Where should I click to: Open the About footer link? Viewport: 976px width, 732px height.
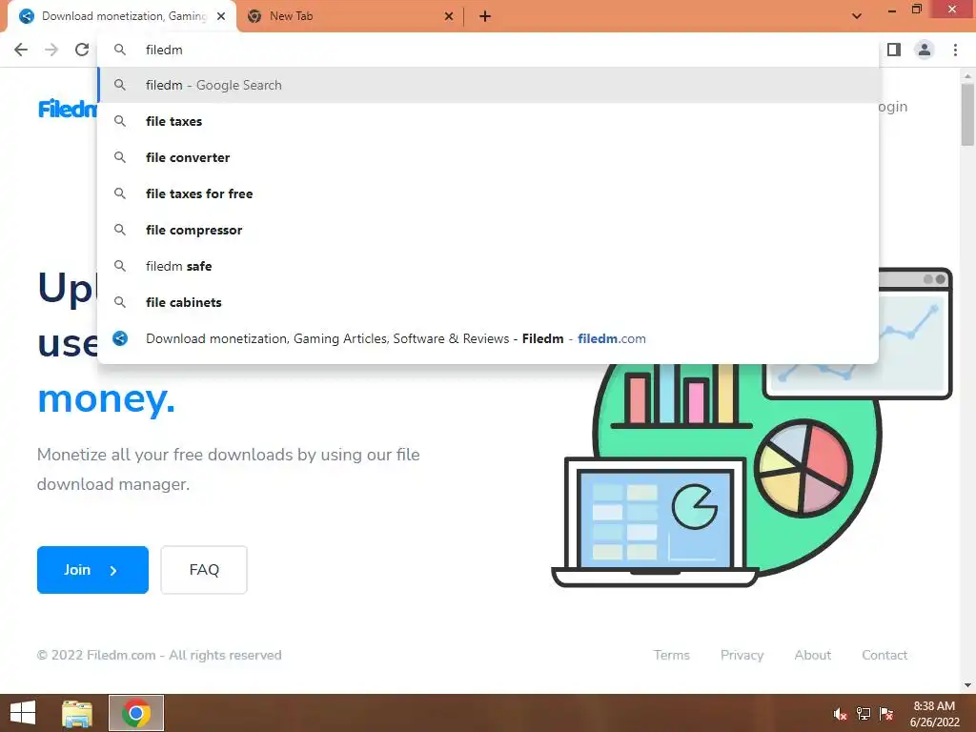[812, 655]
